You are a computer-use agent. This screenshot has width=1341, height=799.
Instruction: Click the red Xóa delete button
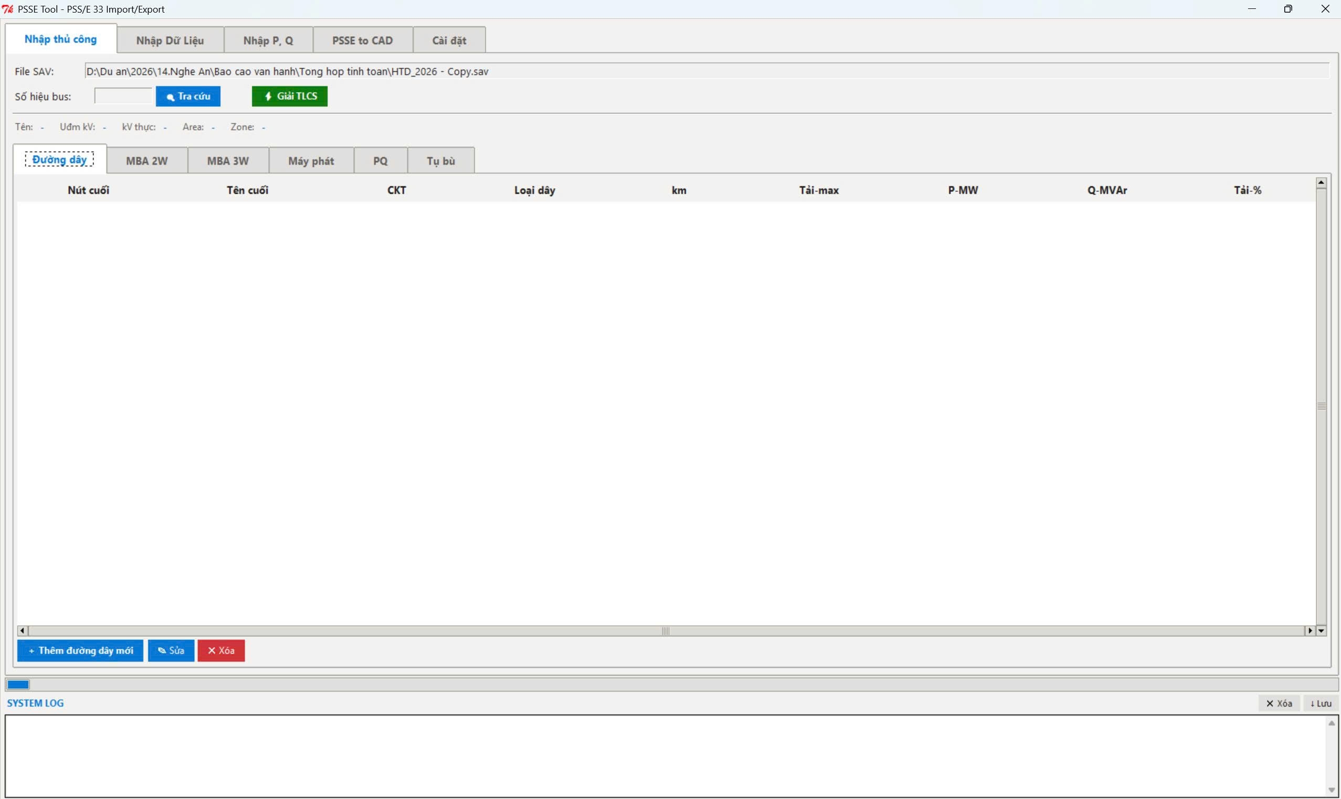click(221, 650)
